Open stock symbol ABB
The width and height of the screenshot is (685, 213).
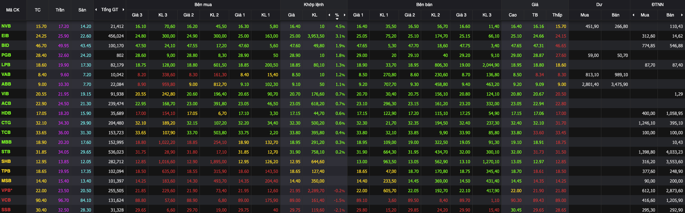pos(6,84)
